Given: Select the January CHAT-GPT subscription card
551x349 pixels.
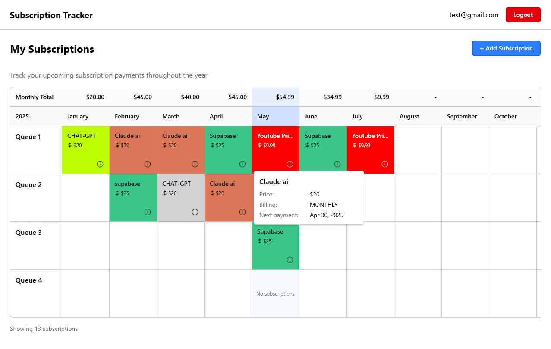Looking at the screenshot, I should pos(86,150).
